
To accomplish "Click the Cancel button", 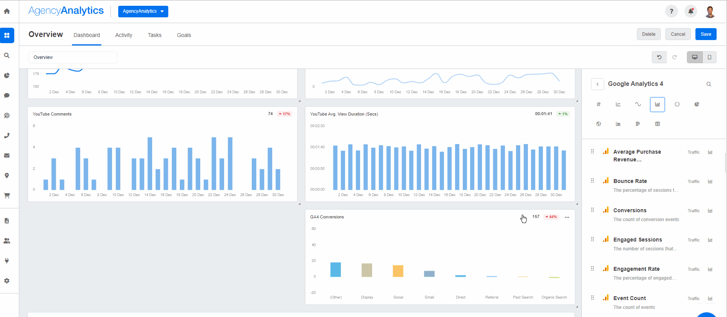I will 678,34.
